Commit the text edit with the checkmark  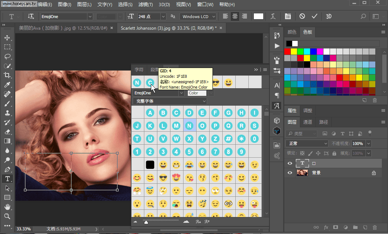pyautogui.click(x=314, y=16)
